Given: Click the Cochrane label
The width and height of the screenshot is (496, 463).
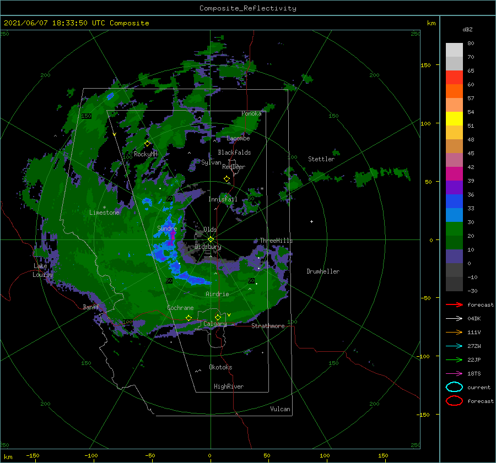Looking at the screenshot, I should tap(180, 308).
